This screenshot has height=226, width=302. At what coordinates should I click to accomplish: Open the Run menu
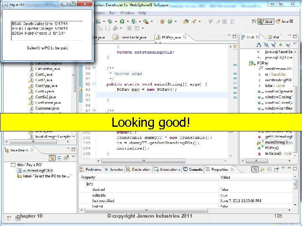112,13
